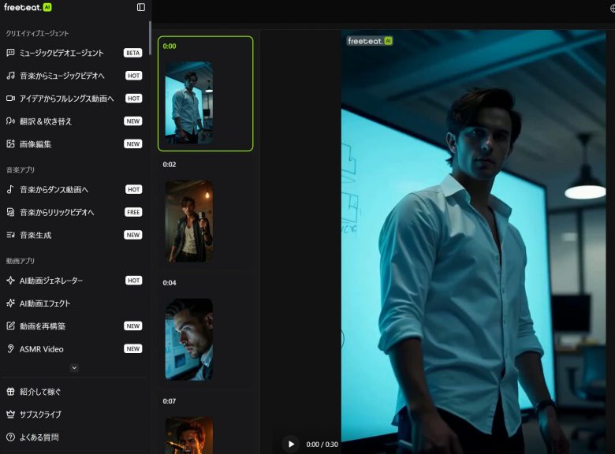
Task: Click the 0:00 scene timestamp
Action: click(x=170, y=47)
